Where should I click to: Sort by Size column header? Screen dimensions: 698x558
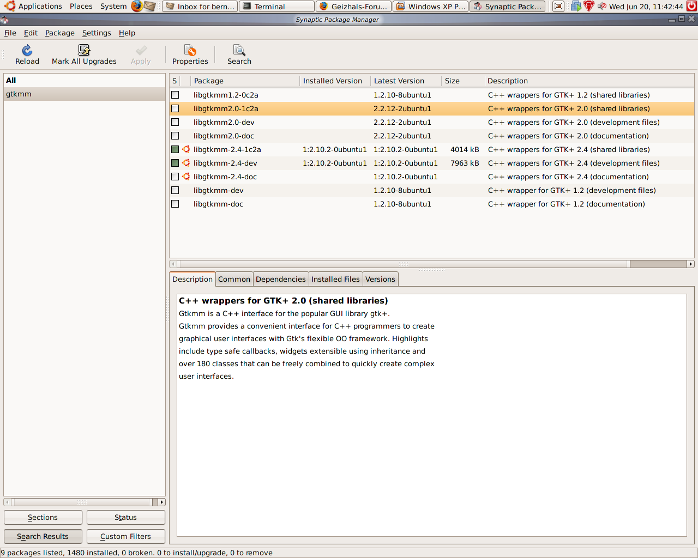(464, 81)
